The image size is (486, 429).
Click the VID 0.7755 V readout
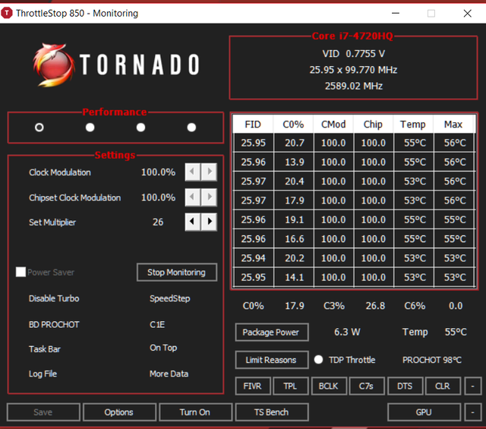[353, 54]
